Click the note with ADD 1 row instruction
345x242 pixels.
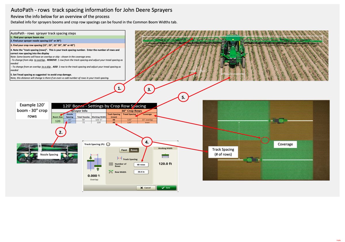coord(67,68)
